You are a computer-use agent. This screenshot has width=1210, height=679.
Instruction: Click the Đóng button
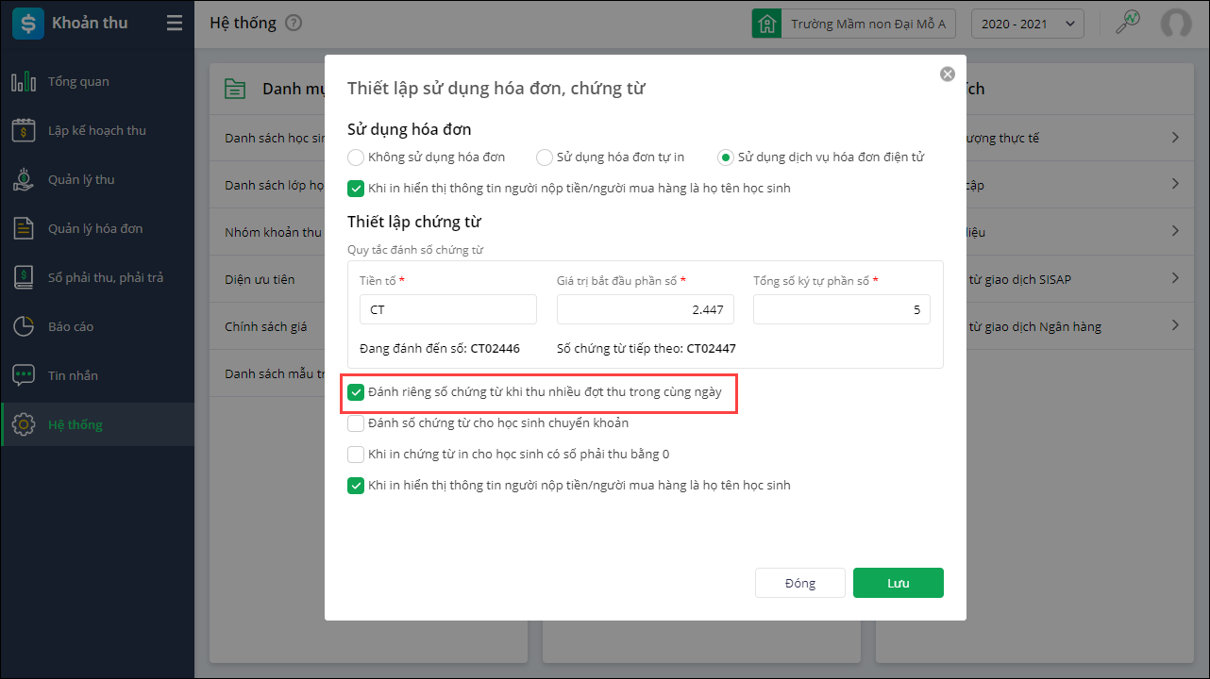[x=799, y=583]
